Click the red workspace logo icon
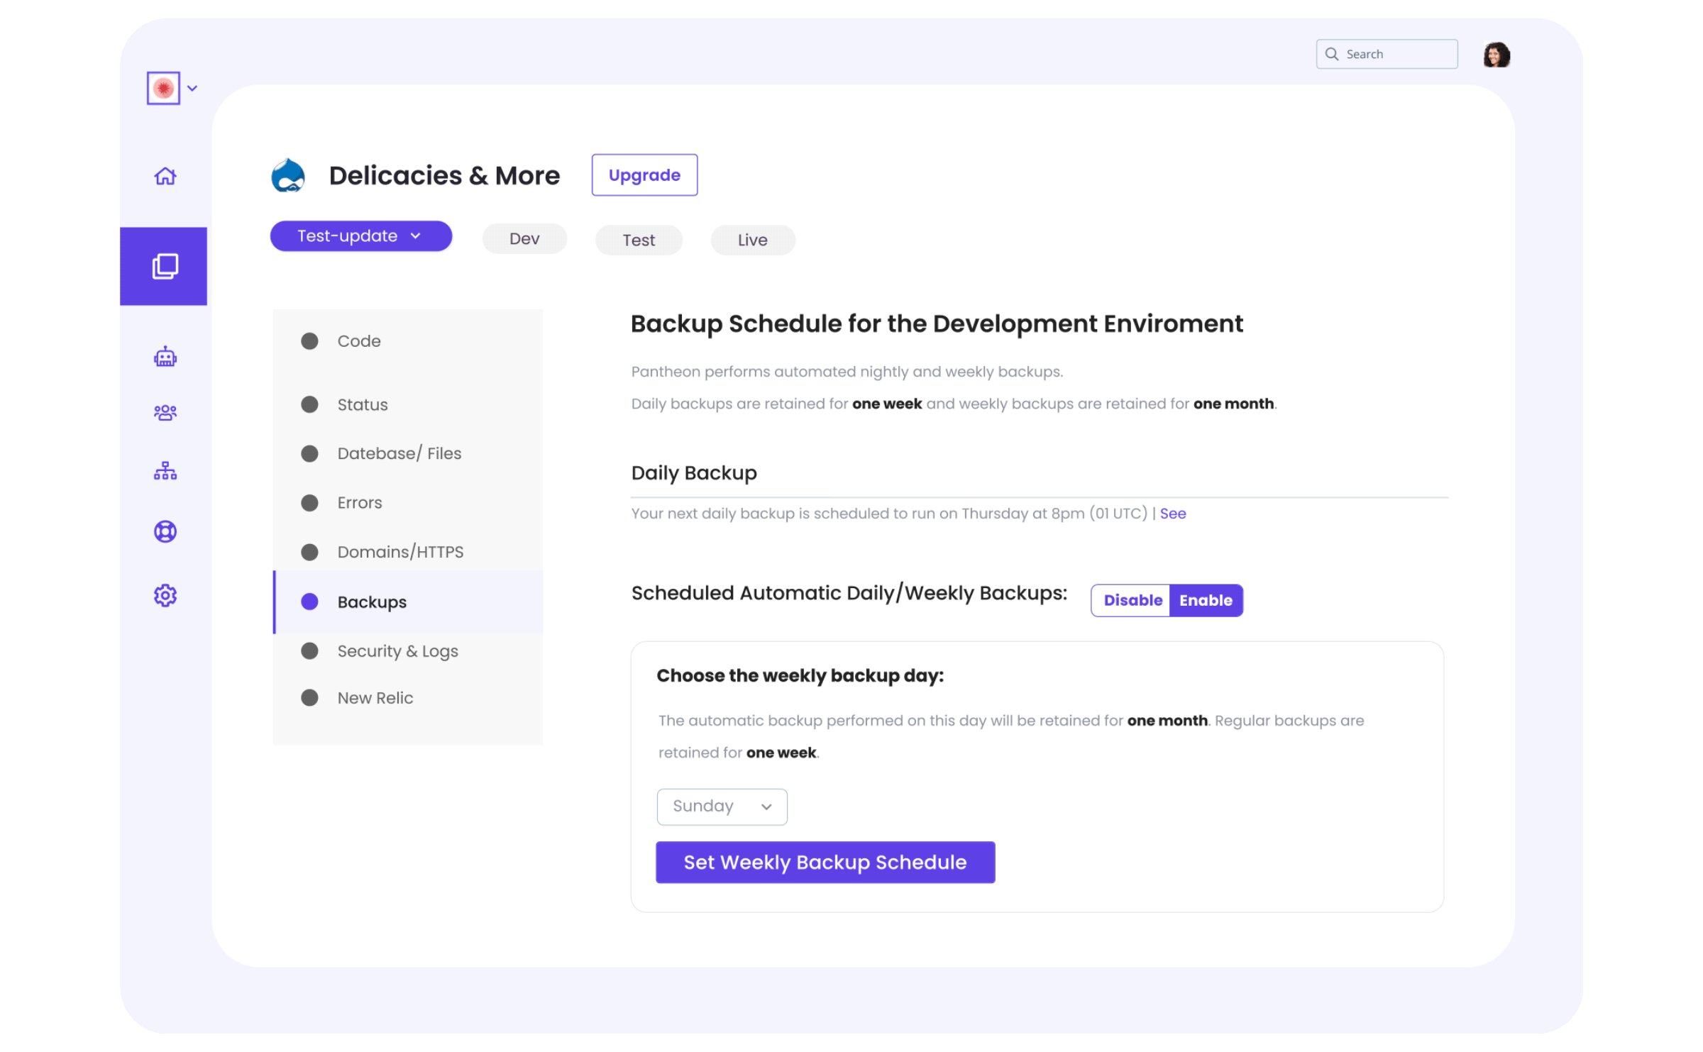Screen dimensions: 1703x1052 tap(163, 88)
